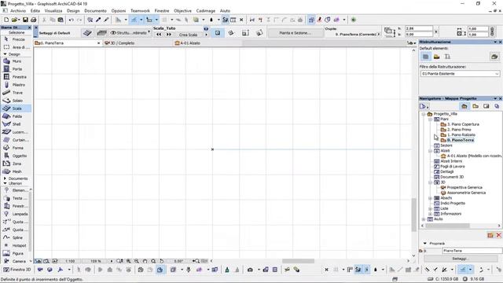The width and height of the screenshot is (503, 283).
Task: Select the Scala stair tool
Action: pyautogui.click(x=16, y=108)
